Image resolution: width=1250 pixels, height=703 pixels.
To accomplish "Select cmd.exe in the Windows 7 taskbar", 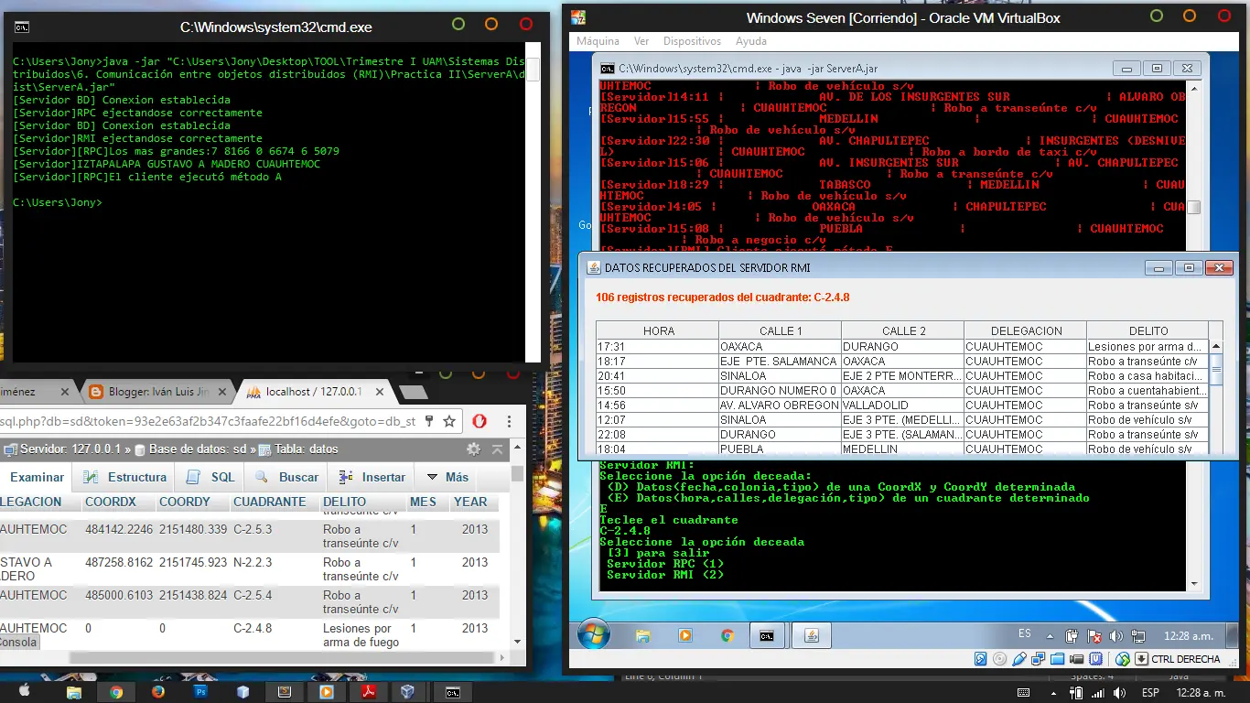I will pos(768,635).
